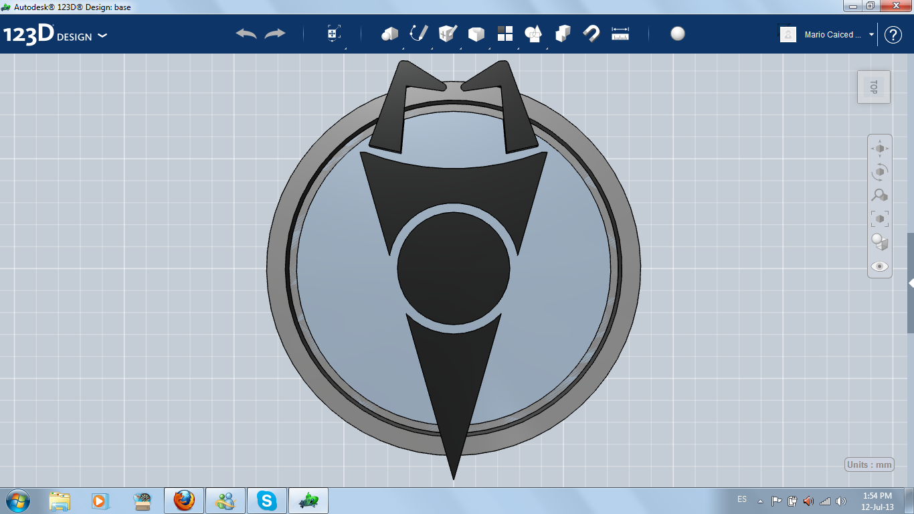The width and height of the screenshot is (914, 514).
Task: Select the Zoom magnifier tool
Action: pyautogui.click(x=879, y=195)
